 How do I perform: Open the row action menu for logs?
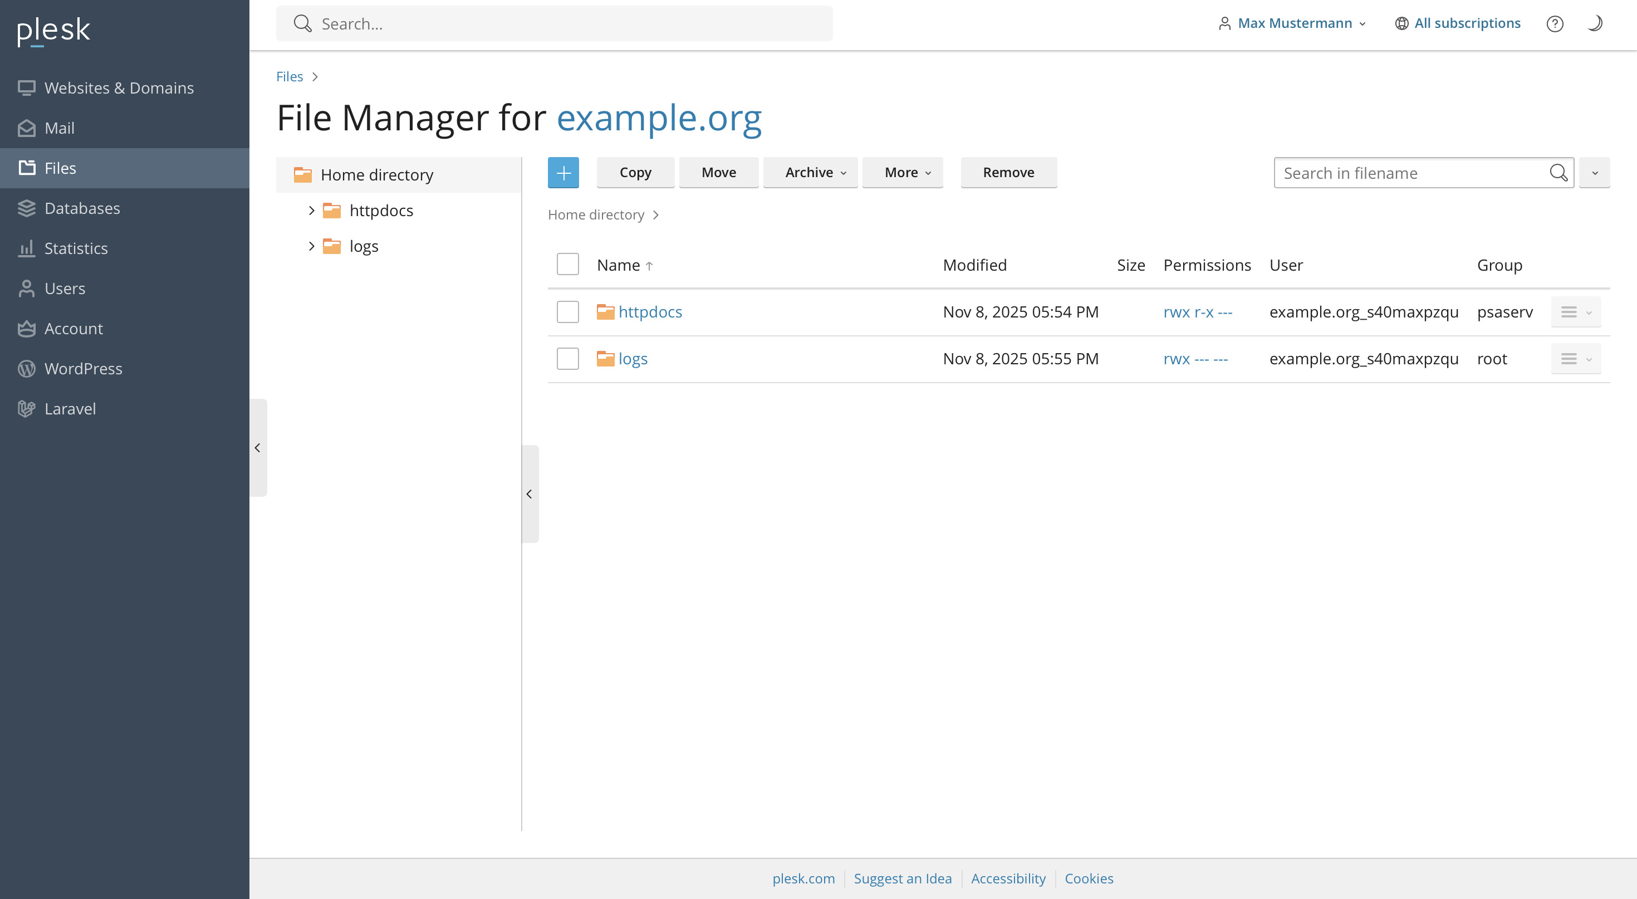click(1575, 359)
